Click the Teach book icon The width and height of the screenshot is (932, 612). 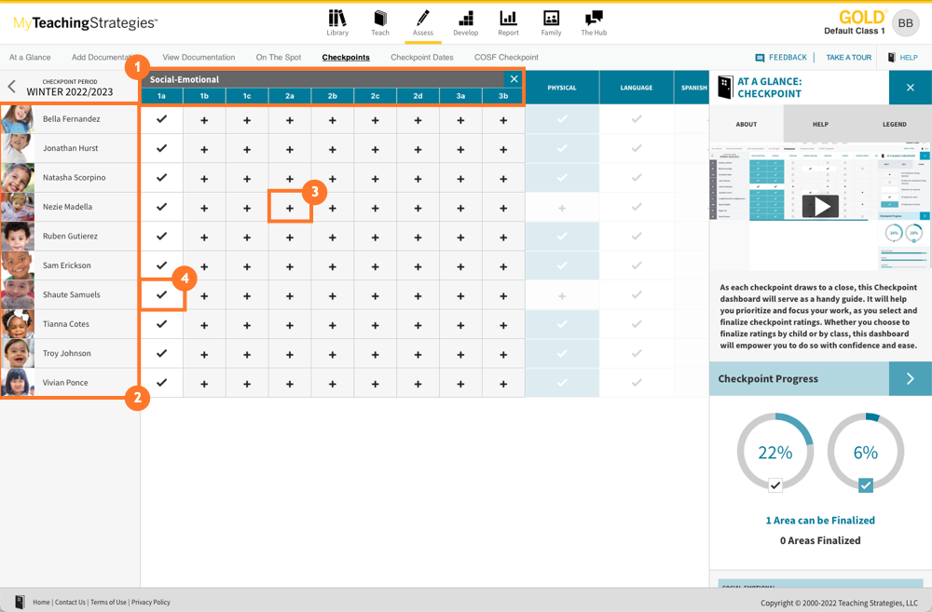[380, 19]
